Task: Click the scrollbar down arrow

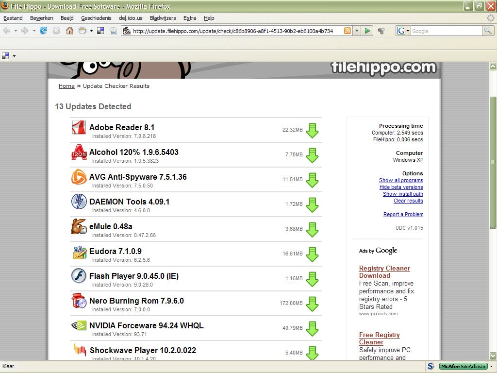Action: (493, 356)
